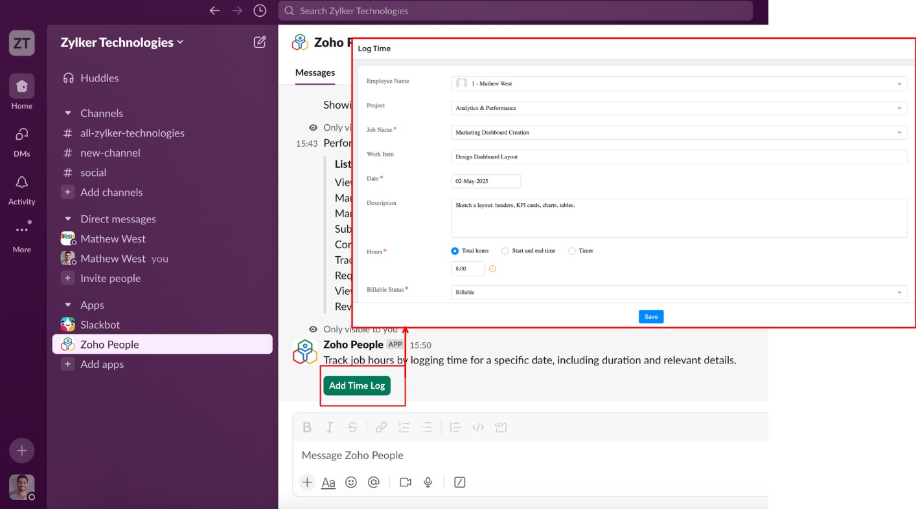The width and height of the screenshot is (916, 509).
Task: Insert code block in composer
Action: click(x=500, y=427)
